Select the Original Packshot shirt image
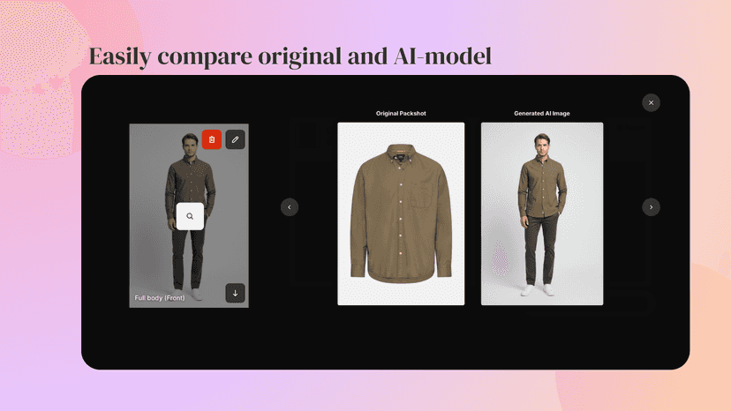Screen dimensions: 731x411 click(x=401, y=214)
